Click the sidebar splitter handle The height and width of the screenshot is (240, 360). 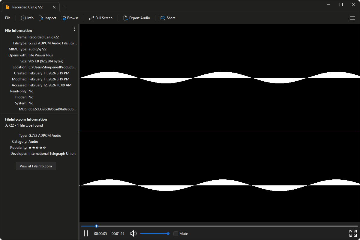click(79, 132)
